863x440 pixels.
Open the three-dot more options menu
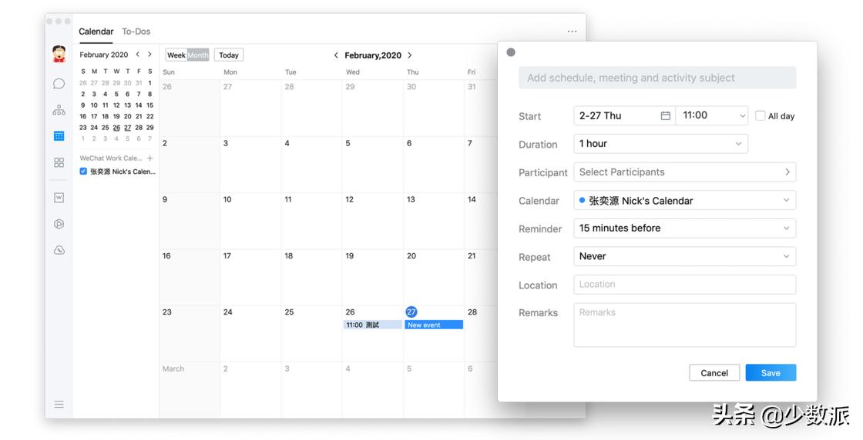click(572, 32)
